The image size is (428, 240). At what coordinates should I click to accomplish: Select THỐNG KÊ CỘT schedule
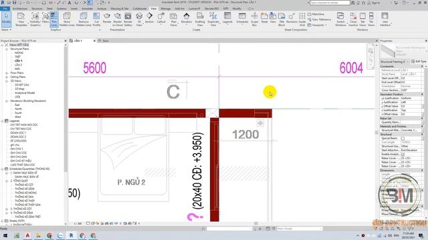click(x=24, y=185)
